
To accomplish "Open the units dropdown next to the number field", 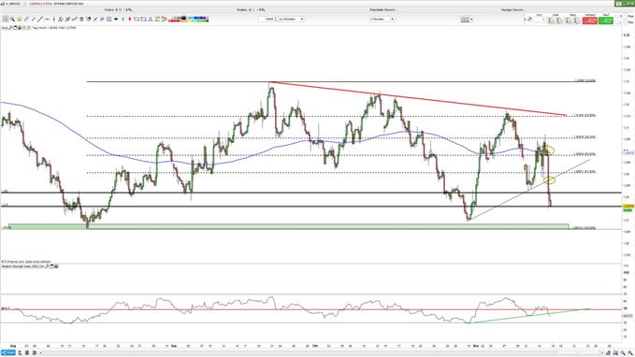I will (291, 19).
